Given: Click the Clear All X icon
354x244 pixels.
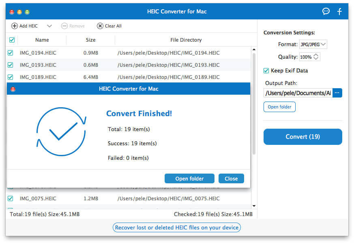Looking at the screenshot, I should (x=100, y=26).
